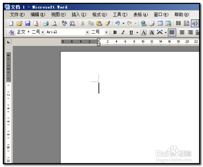Open an existing file with folder icon
Screen dimensions: 203x167
point(19,23)
